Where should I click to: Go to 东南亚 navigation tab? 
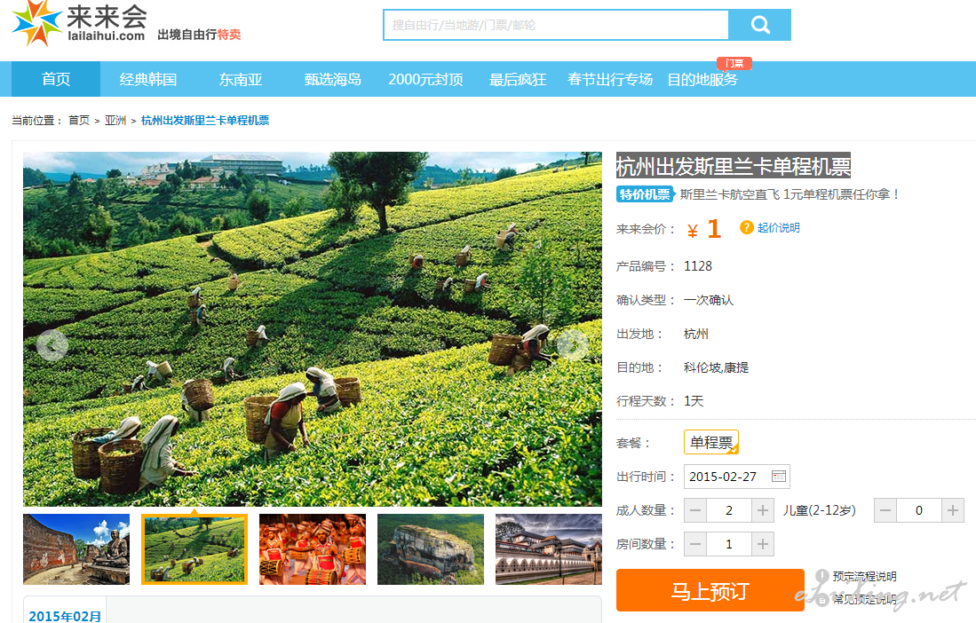241,79
